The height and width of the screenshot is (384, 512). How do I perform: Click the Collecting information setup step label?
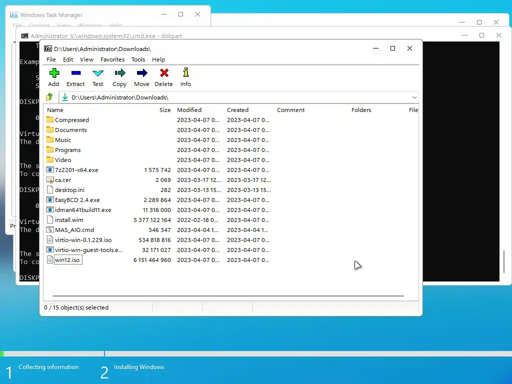pos(48,367)
